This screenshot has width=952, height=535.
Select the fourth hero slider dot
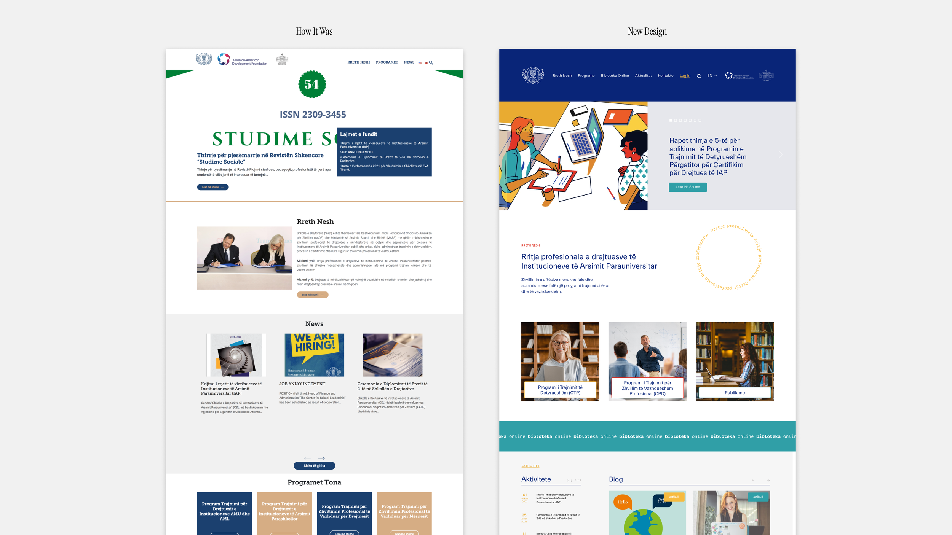pos(685,121)
